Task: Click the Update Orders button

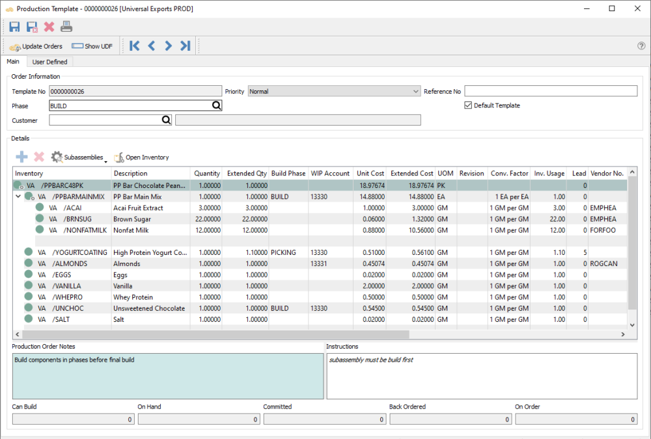Action: 36,46
